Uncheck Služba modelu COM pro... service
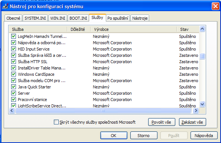The width and height of the screenshot is (221, 143). (13, 81)
